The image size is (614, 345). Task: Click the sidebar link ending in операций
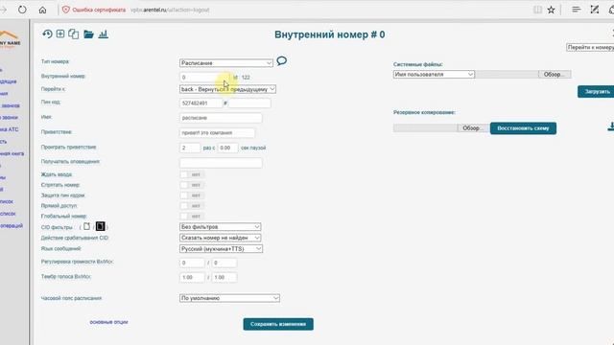tap(12, 226)
